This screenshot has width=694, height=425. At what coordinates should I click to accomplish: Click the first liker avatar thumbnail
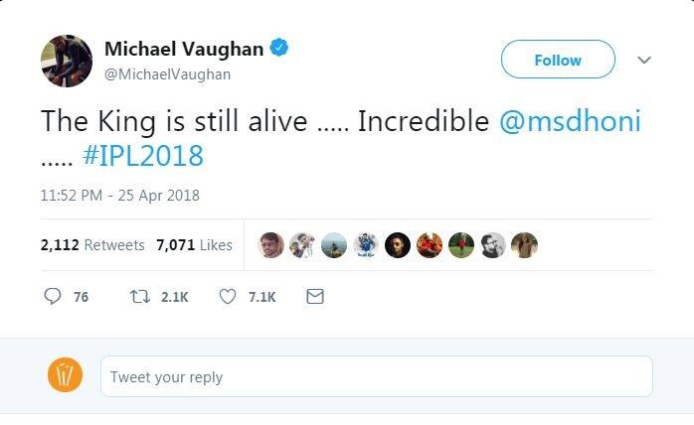(x=271, y=245)
